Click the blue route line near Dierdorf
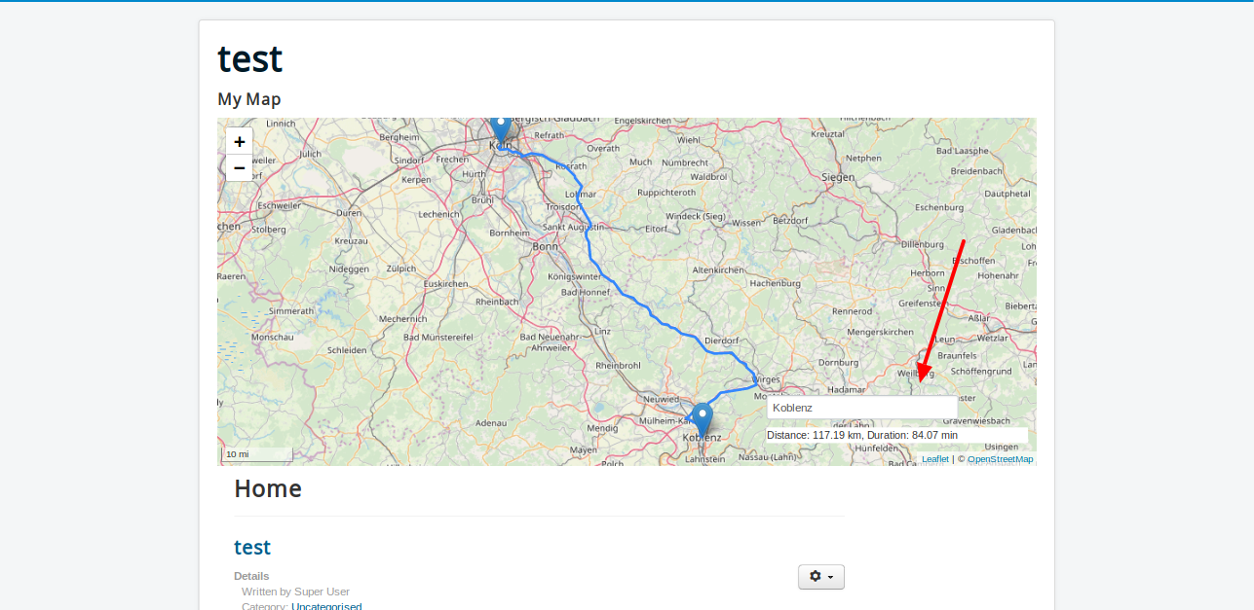 pos(709,349)
